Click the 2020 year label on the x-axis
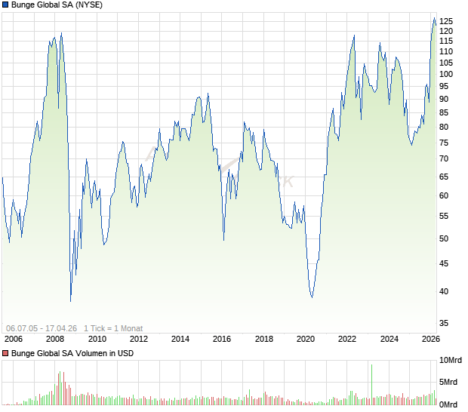Viewport: 468px width, 412px height. [306, 339]
